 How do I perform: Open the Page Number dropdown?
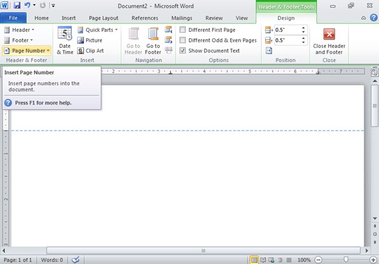[27, 51]
